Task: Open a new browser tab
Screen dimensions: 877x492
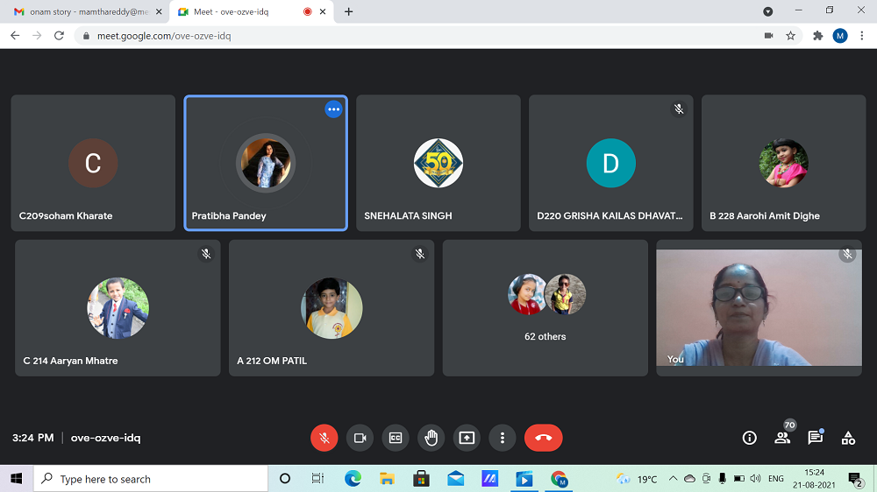Action: (349, 11)
